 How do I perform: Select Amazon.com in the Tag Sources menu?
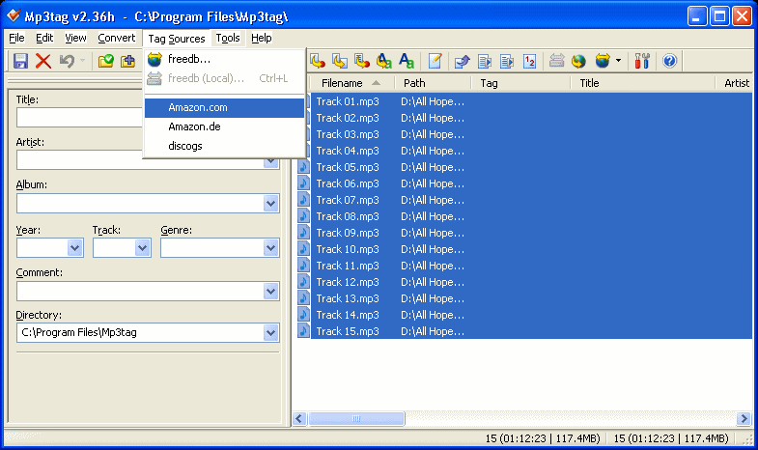[x=224, y=108]
